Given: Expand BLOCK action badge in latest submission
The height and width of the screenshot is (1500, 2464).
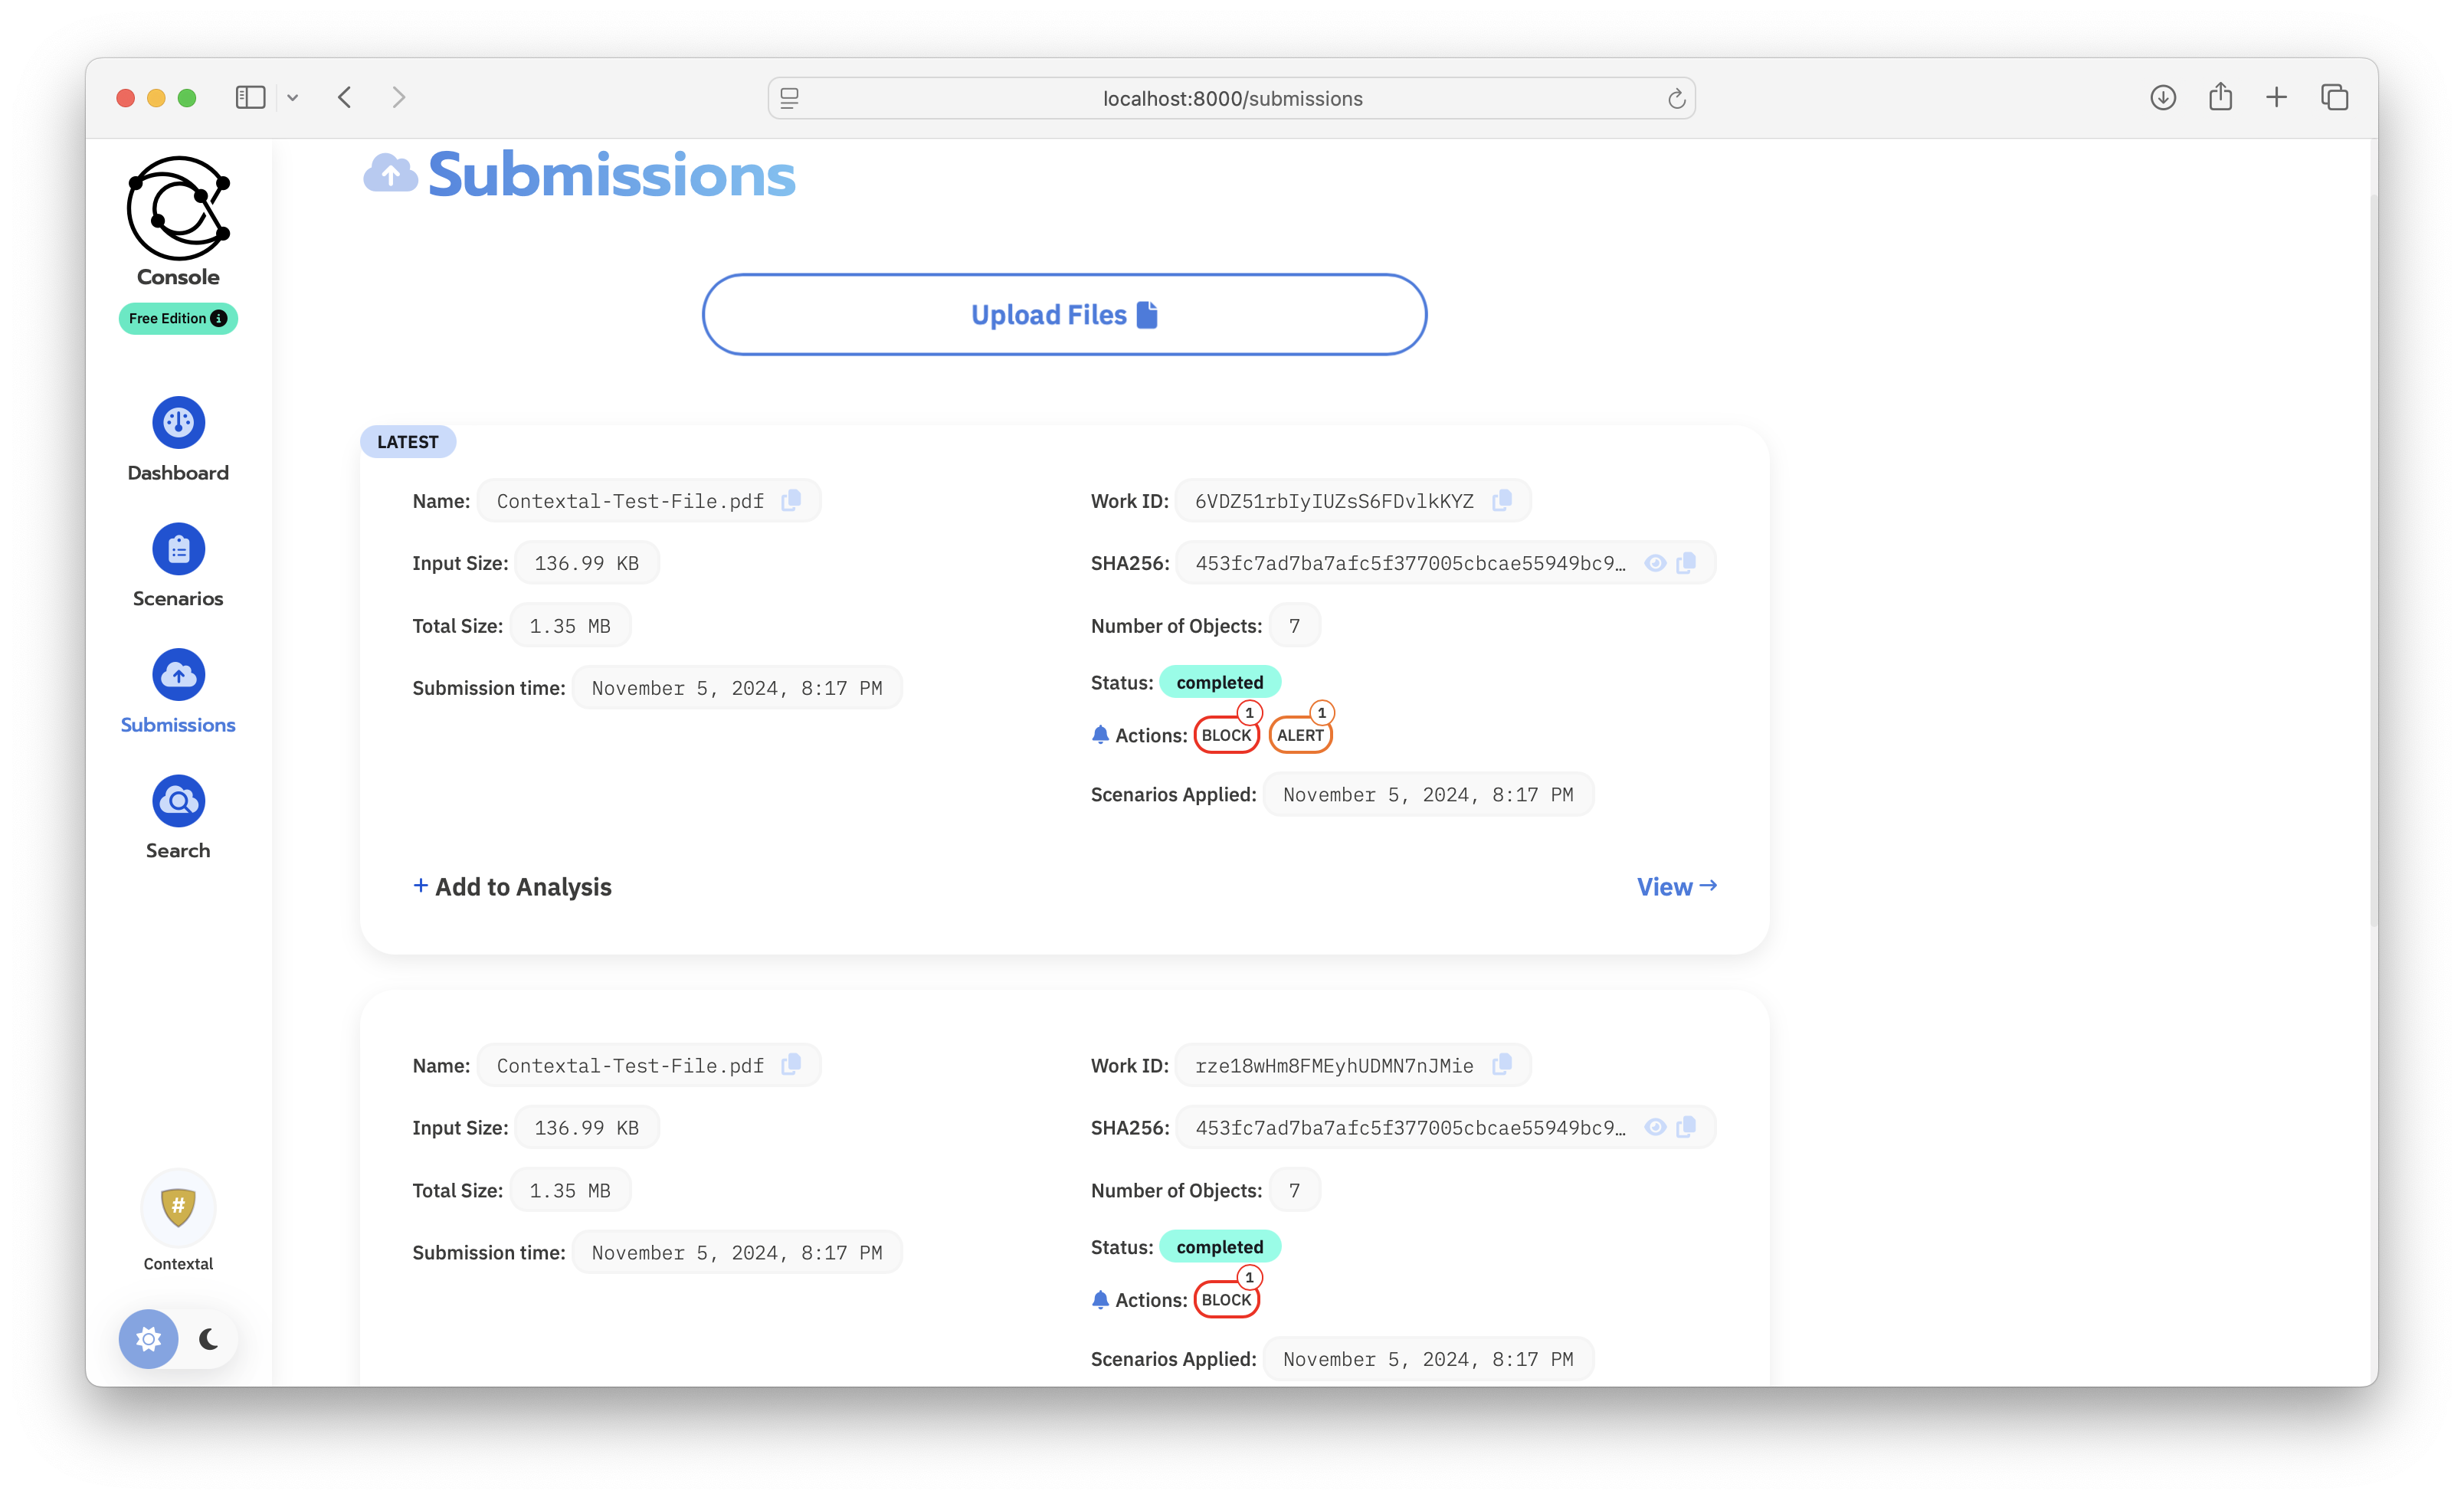Looking at the screenshot, I should tap(1226, 735).
